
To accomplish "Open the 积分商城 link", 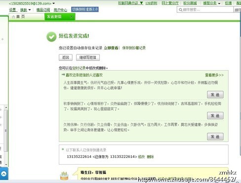I will click(190, 3).
